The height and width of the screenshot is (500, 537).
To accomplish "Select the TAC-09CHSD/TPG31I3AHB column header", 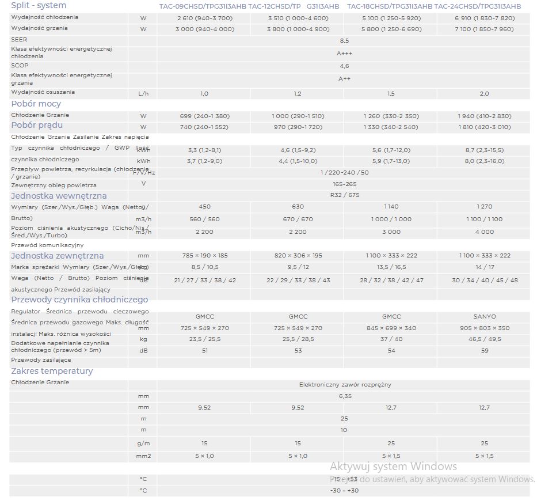I will (203, 6).
